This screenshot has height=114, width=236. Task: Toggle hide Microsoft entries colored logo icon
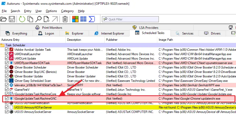tap(75, 19)
